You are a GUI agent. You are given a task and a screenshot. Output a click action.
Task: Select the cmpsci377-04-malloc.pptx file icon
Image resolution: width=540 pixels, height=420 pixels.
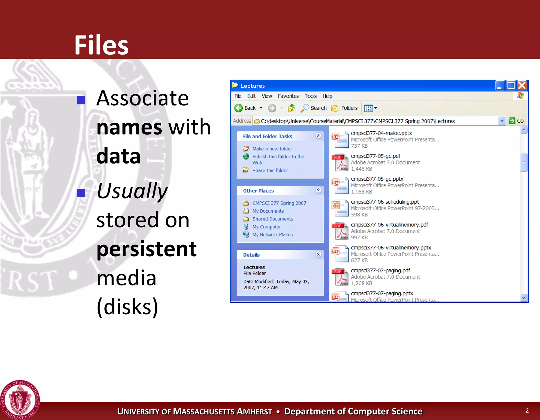click(340, 139)
